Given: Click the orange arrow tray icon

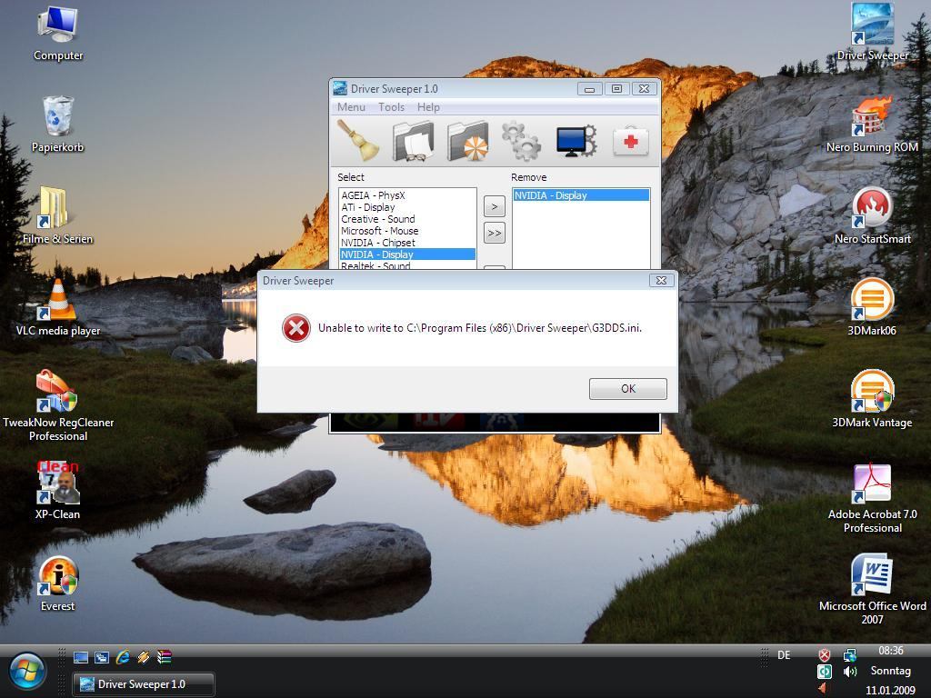Looking at the screenshot, I should tap(822, 689).
